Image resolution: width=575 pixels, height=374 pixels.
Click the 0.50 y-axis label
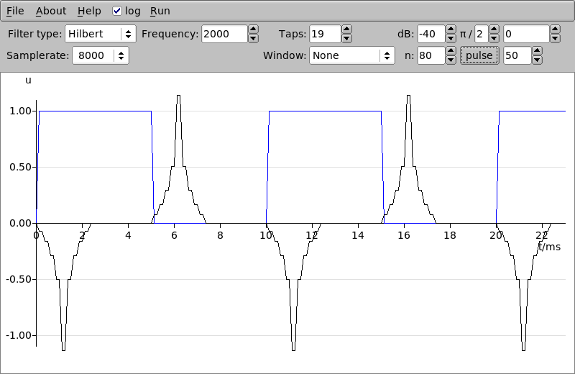coord(20,167)
